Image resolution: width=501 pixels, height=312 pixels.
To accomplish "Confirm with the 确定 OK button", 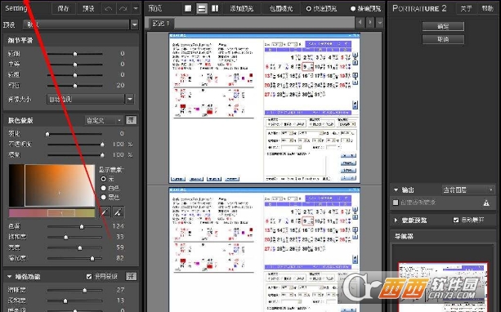I will pos(443,26).
